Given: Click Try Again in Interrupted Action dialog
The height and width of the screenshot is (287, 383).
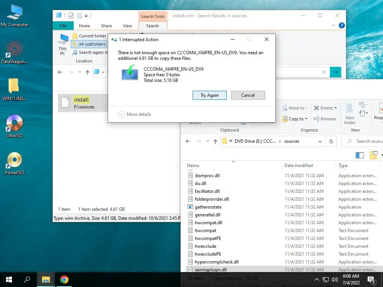Looking at the screenshot, I should coord(209,95).
